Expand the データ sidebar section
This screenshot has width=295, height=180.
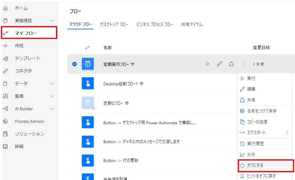tap(52, 84)
